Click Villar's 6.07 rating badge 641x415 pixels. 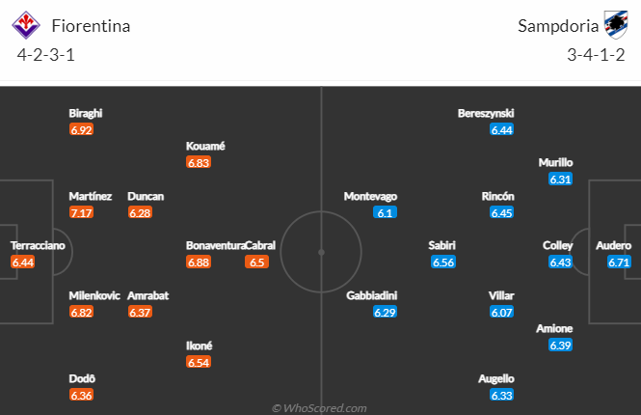pos(501,312)
